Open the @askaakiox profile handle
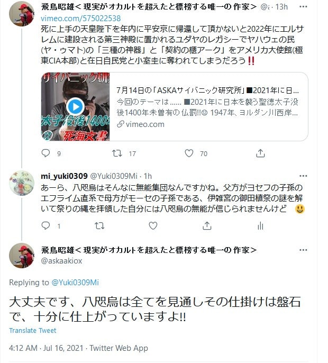 coord(61,261)
